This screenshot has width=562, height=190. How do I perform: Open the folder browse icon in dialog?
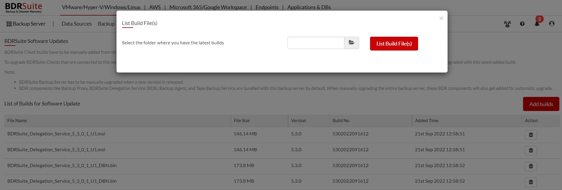point(351,43)
